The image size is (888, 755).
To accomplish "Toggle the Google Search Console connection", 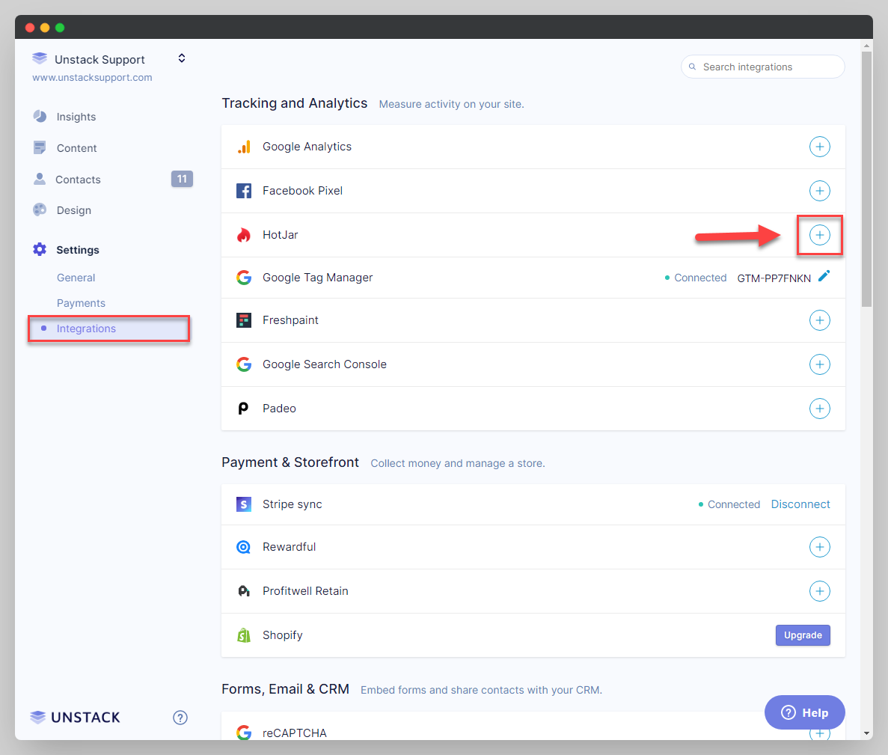I will pos(820,364).
